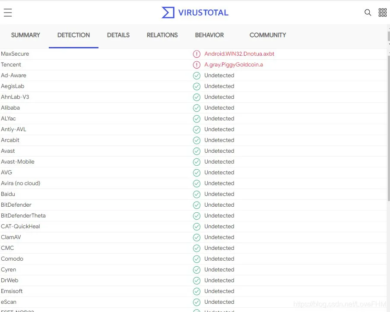390x312 pixels.
Task: Click the CAT-QuickHeal engine name
Action: tap(20, 226)
